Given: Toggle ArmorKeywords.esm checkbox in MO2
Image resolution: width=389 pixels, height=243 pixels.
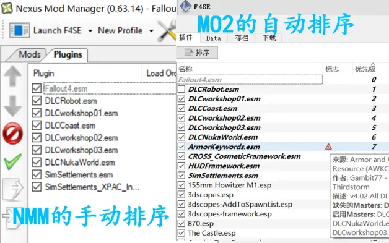Looking at the screenshot, I should pos(181,147).
